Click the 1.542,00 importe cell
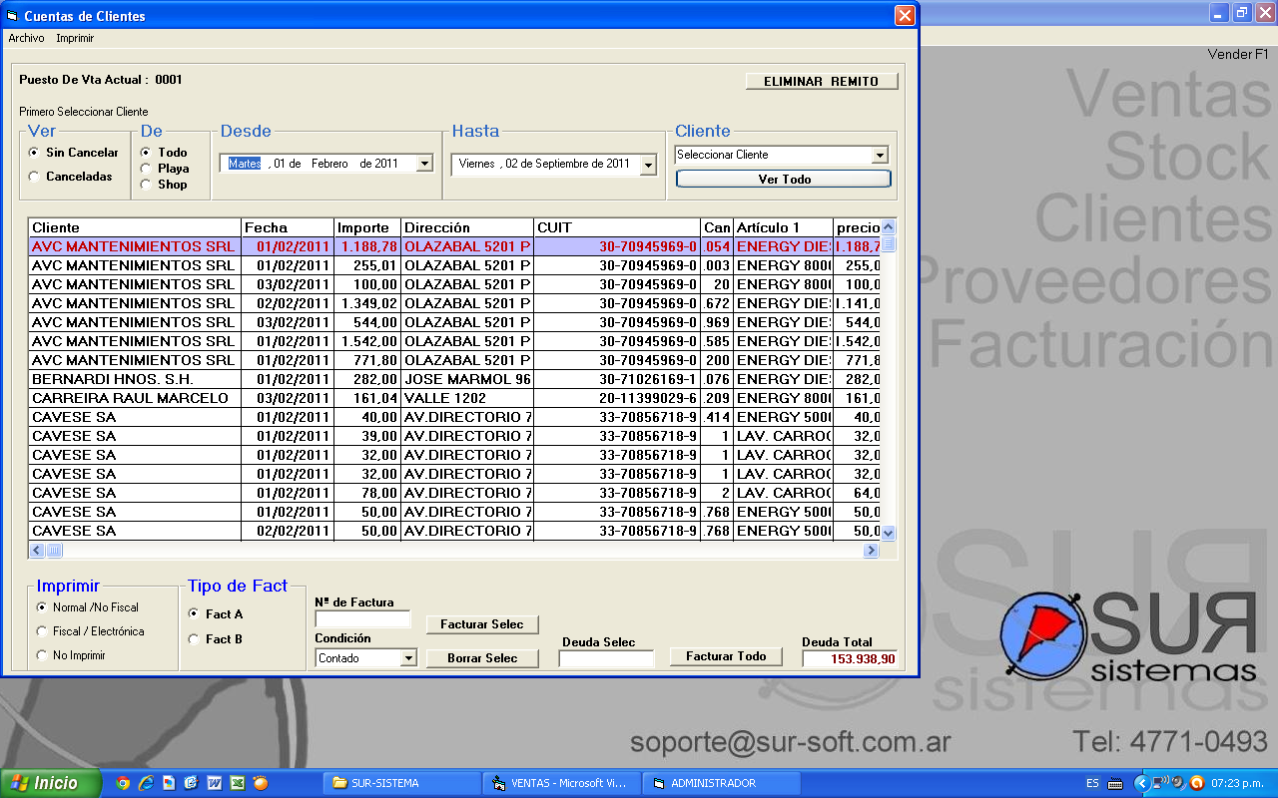This screenshot has width=1278, height=798. [x=367, y=341]
